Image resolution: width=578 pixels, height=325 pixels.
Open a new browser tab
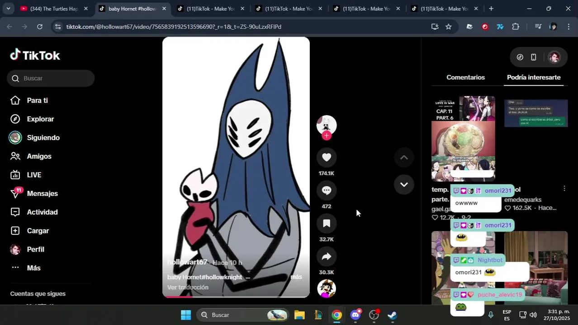(491, 9)
